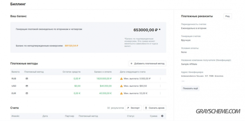Click the Показать ещё button
The image size is (245, 121).
[x=190, y=88]
